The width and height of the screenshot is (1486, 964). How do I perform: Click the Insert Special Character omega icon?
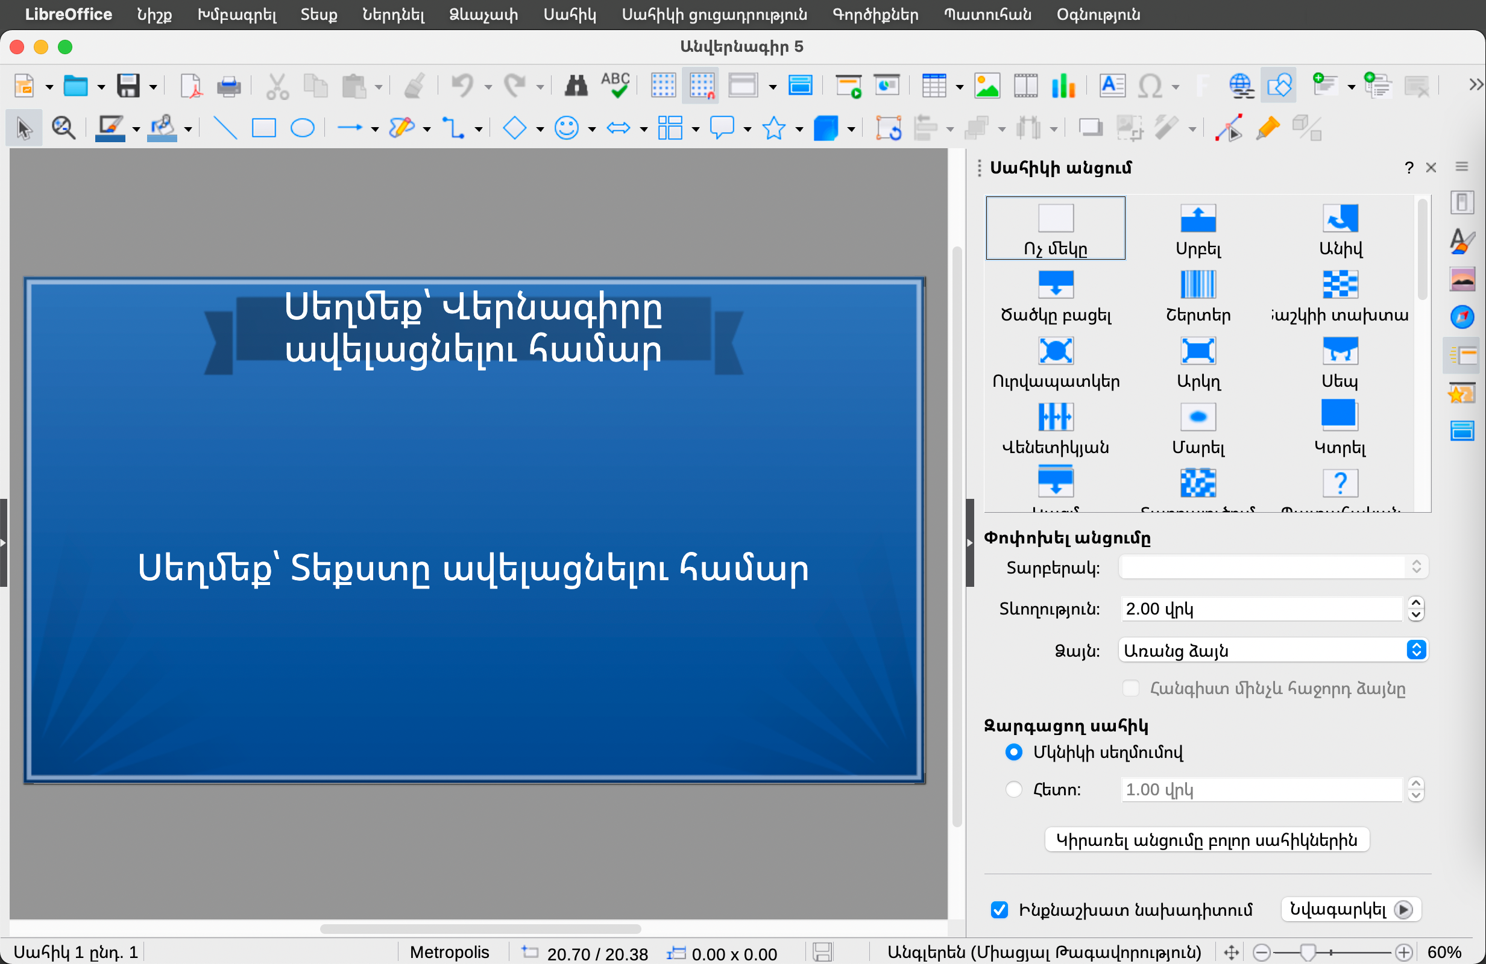[x=1150, y=85]
